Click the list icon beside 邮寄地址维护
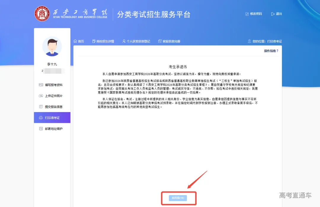The image size is (320, 207). (41, 128)
